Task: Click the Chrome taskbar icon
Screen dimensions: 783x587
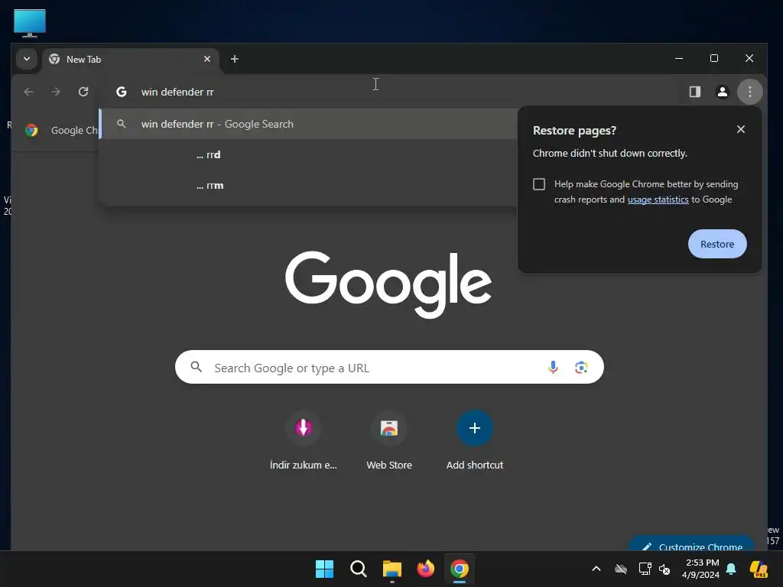Action: pos(460,569)
